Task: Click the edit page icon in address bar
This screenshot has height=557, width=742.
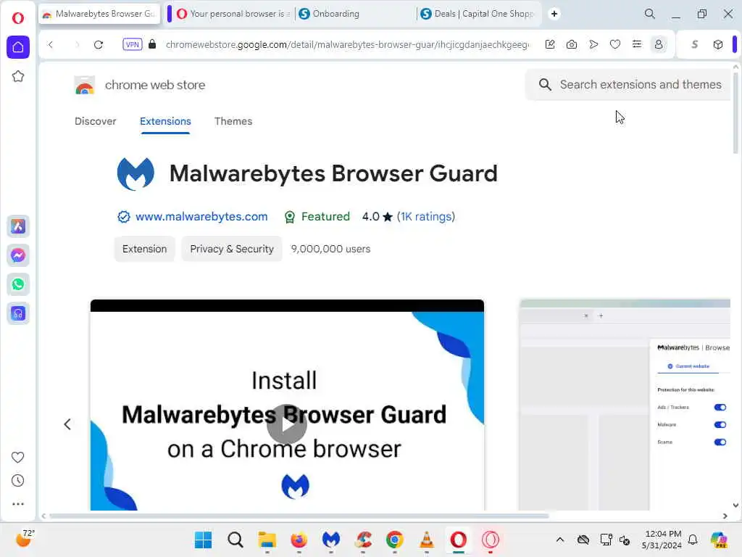Action: [x=549, y=44]
